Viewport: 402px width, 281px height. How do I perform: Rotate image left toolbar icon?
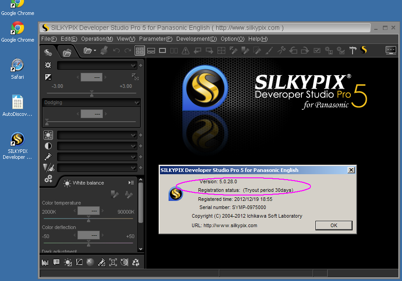click(x=293, y=51)
